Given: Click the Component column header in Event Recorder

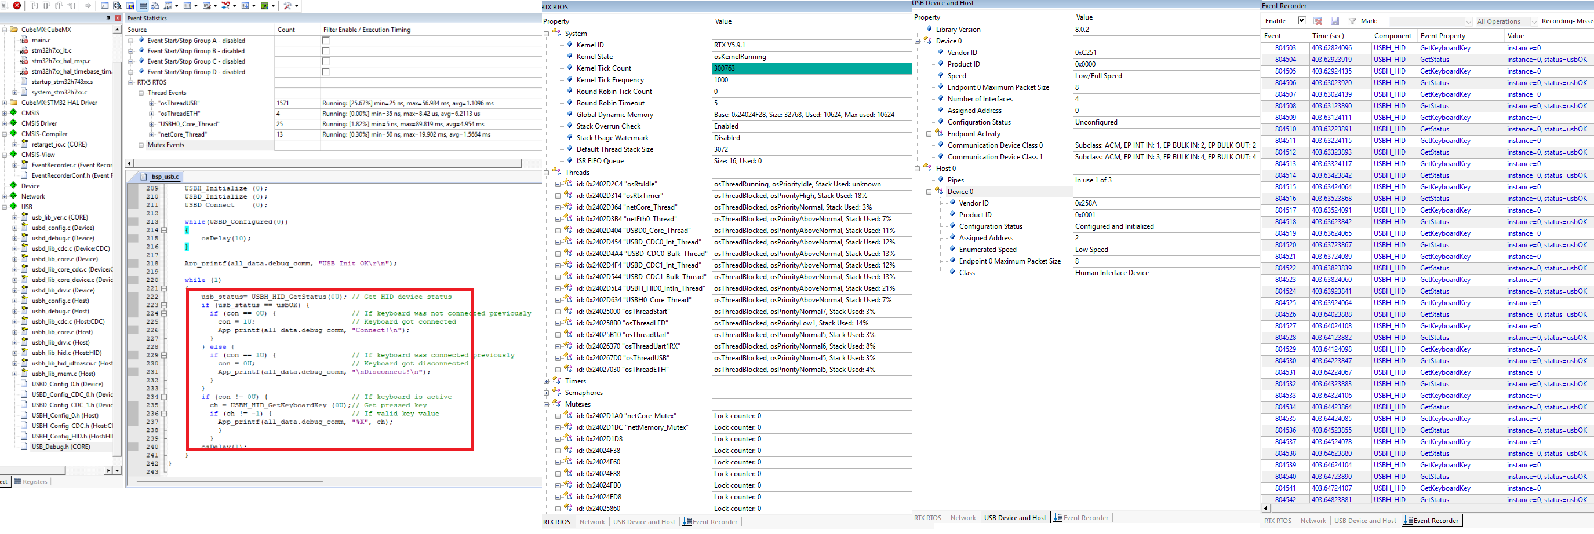Looking at the screenshot, I should pyautogui.click(x=1394, y=36).
